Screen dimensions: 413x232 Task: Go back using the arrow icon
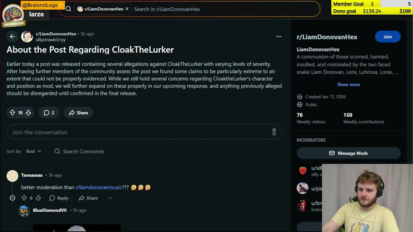click(12, 37)
